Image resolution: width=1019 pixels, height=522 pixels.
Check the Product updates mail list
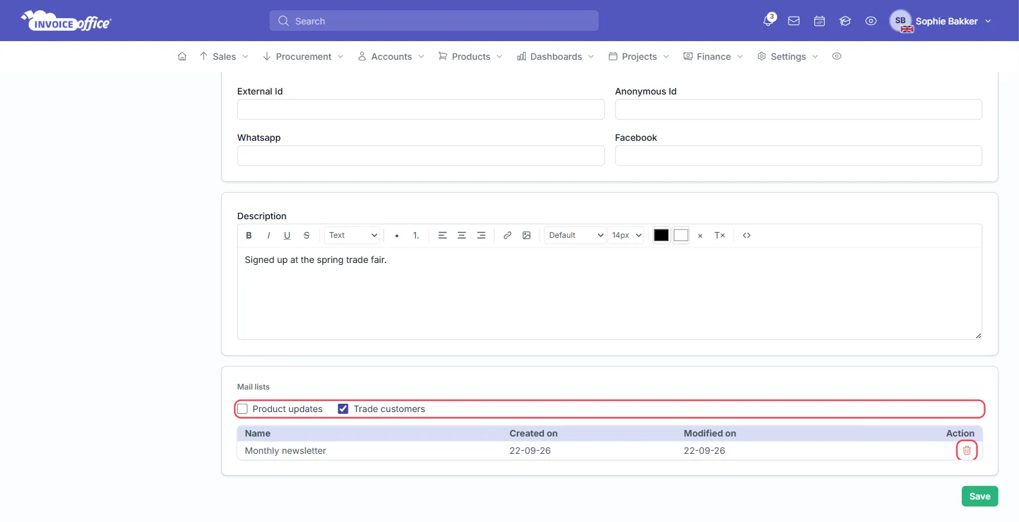coord(242,409)
